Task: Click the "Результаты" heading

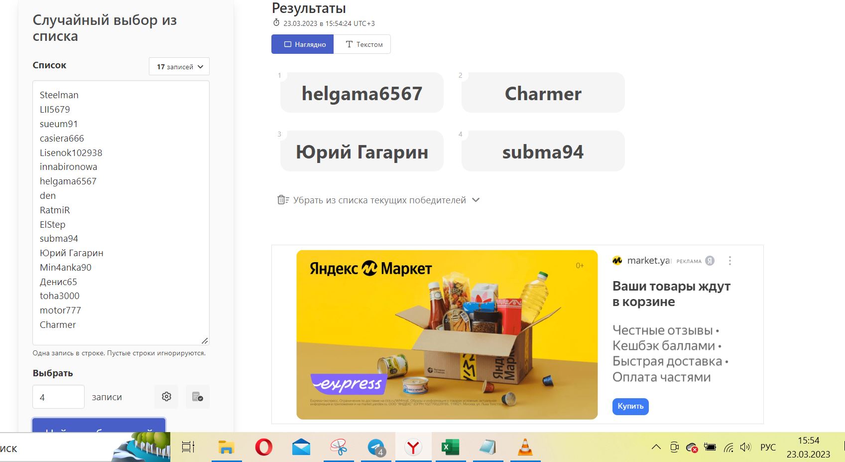Action: [309, 8]
